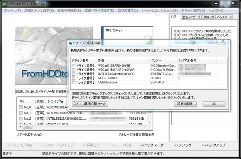This screenshot has width=241, height=159.
Task: Select the BUFFALO vendor cell
Action: [x=157, y=82]
